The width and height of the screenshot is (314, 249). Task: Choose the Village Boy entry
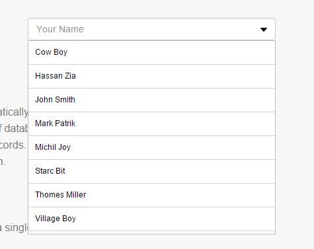[151, 219]
